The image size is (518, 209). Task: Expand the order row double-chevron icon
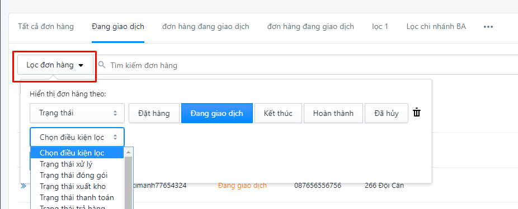(23, 186)
